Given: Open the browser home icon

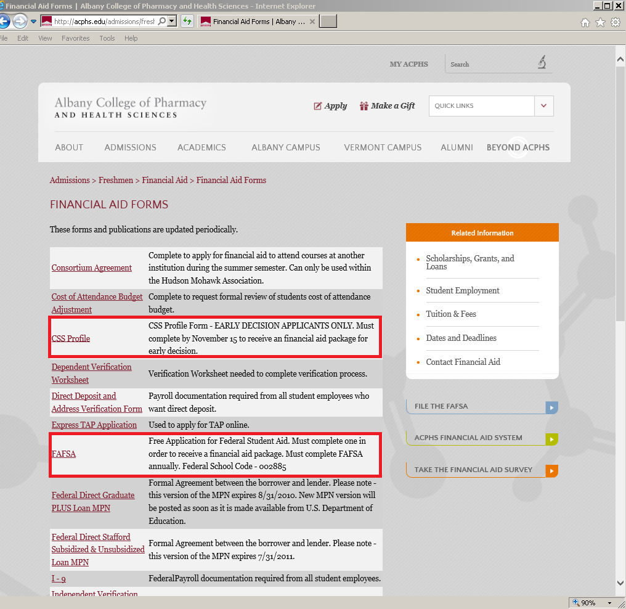Looking at the screenshot, I should click(x=585, y=23).
